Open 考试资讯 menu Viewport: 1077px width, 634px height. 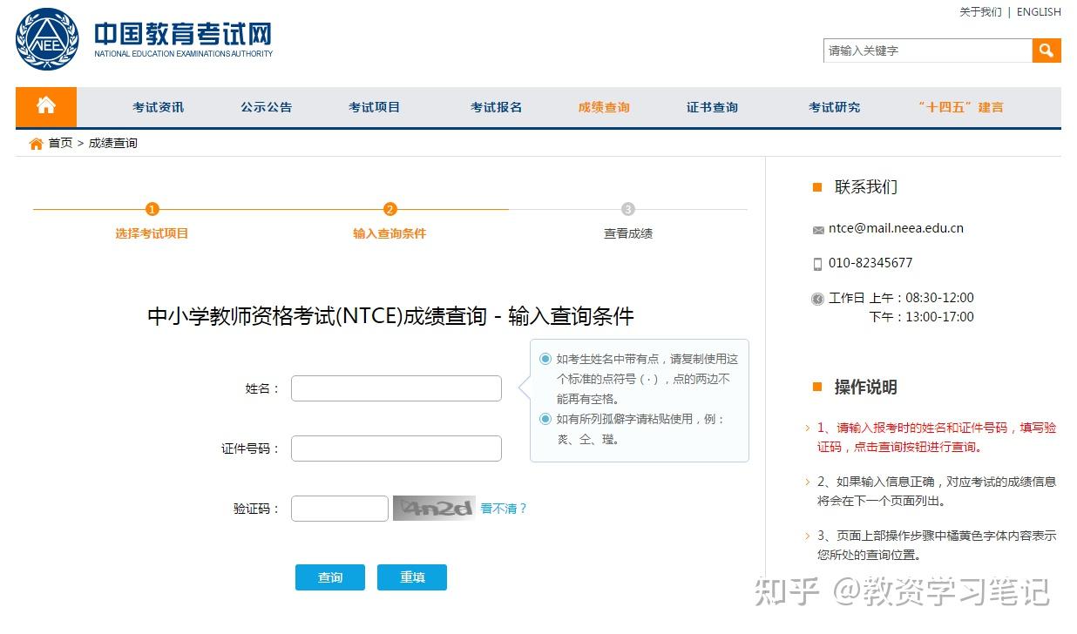[159, 107]
